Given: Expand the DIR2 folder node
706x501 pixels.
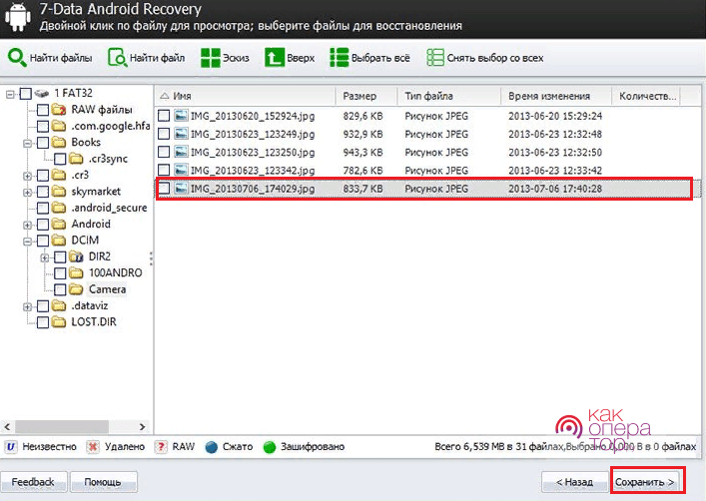Looking at the screenshot, I should 45,257.
